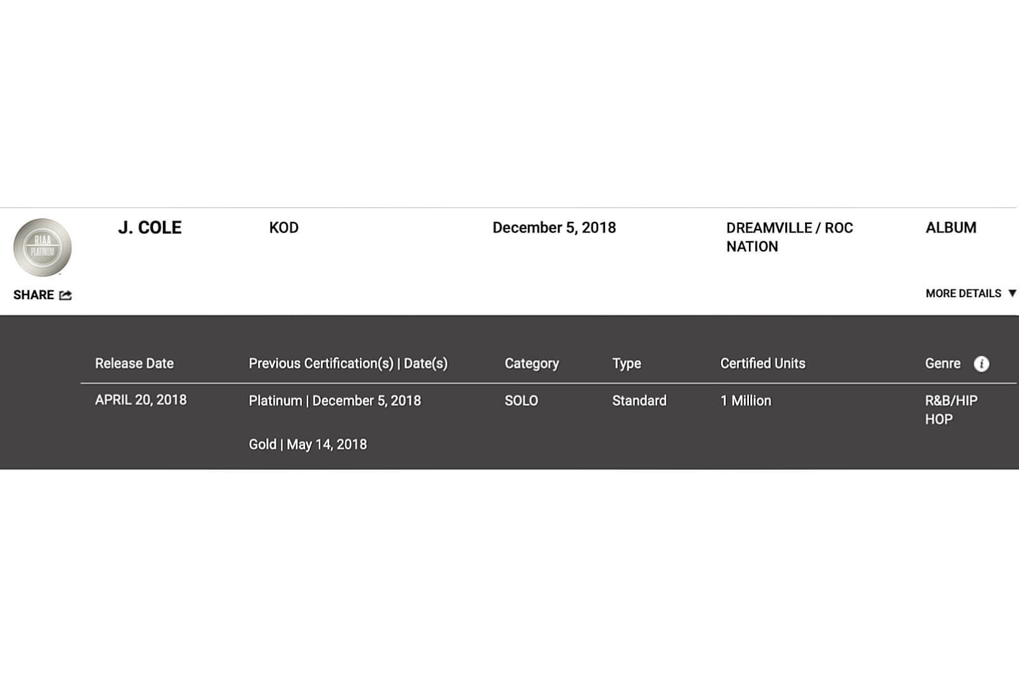Click the share arrow icon

(x=66, y=295)
